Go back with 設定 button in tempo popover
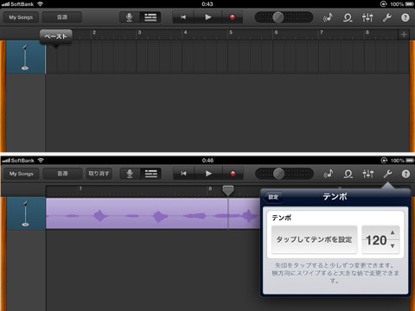Viewport: 415px width, 311px height. click(273, 197)
